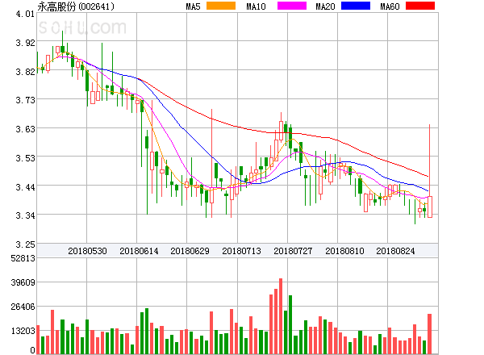
Task: Click the stock title 永高股份(002641)
Action: pos(76,6)
